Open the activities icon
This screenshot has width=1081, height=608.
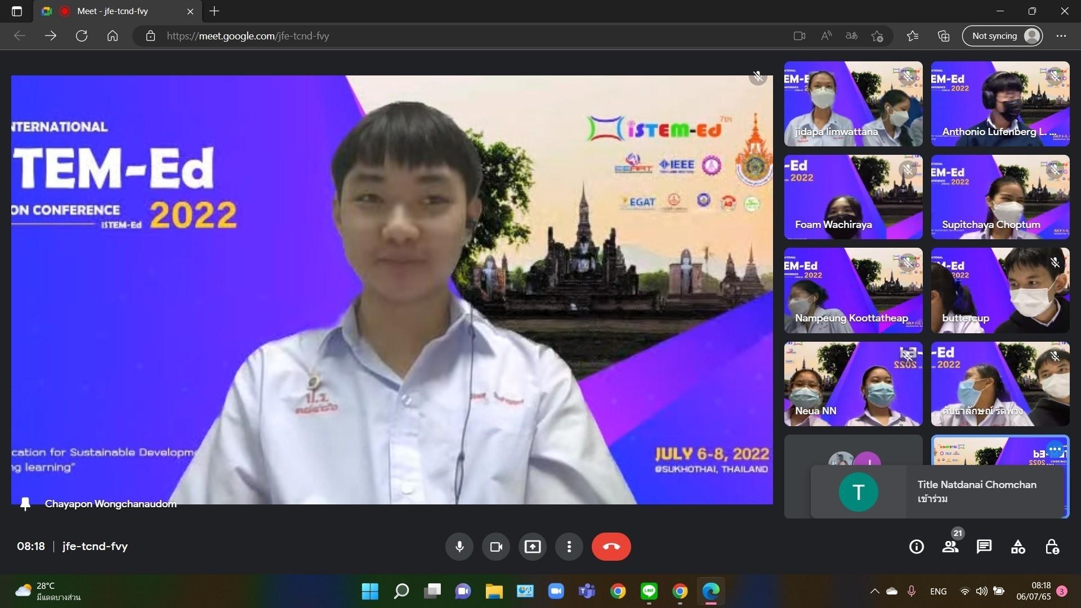click(1018, 547)
